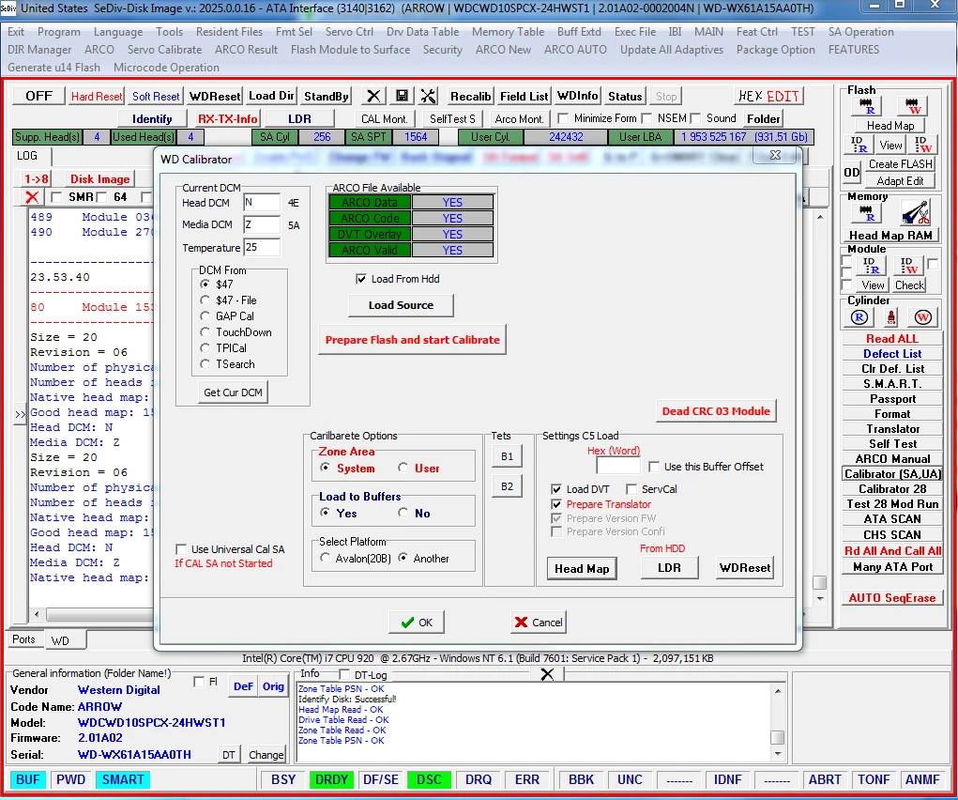Click the HEX EDIT button
Image resolution: width=958 pixels, height=800 pixels.
tap(768, 96)
